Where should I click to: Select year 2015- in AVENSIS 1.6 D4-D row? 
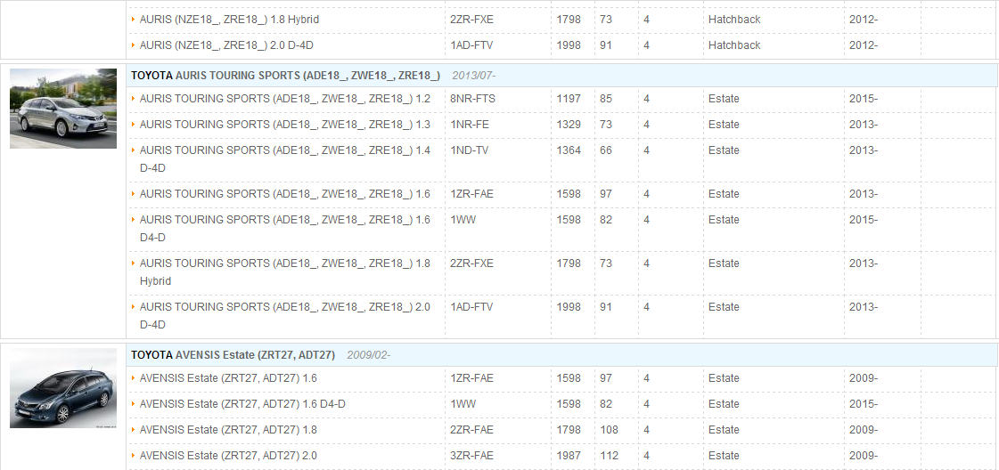[x=864, y=404]
